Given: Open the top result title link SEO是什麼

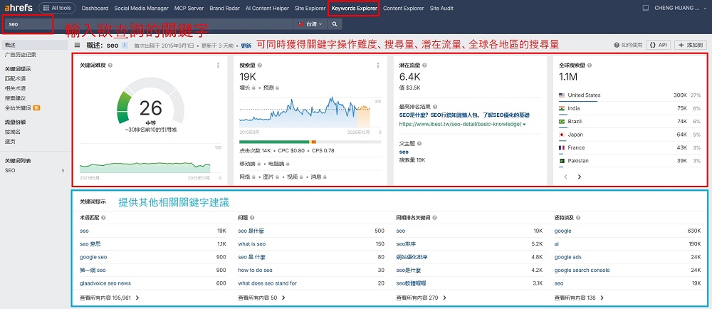Looking at the screenshot, I should (x=464, y=115).
